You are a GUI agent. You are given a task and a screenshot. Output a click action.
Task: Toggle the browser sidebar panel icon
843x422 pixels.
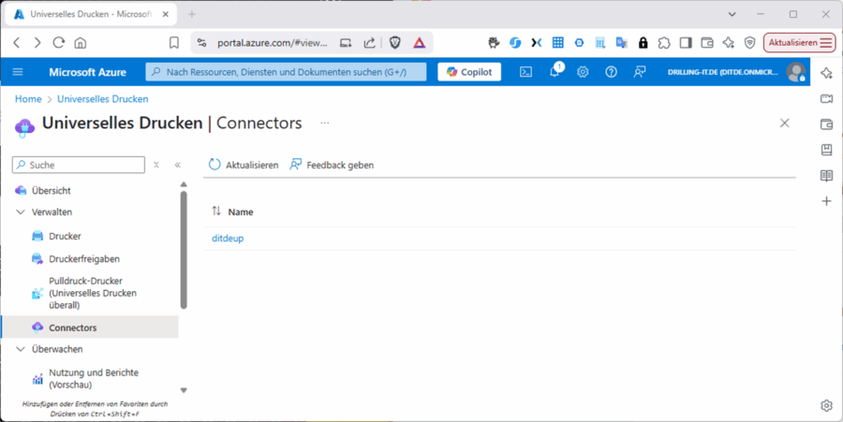tap(686, 43)
